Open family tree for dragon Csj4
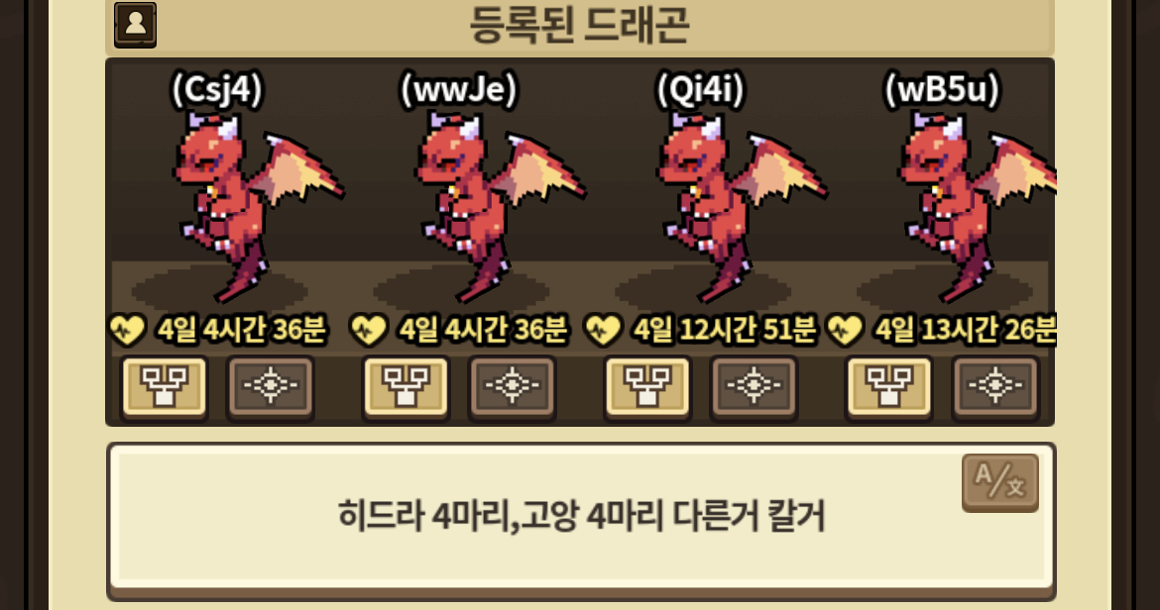The image size is (1160, 610). tap(165, 386)
